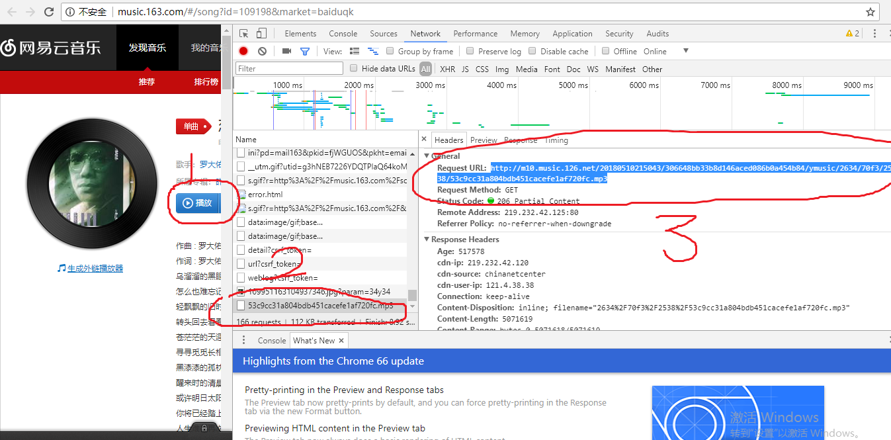This screenshot has height=440, width=891.
Task: Open the Security tab
Action: (619, 33)
